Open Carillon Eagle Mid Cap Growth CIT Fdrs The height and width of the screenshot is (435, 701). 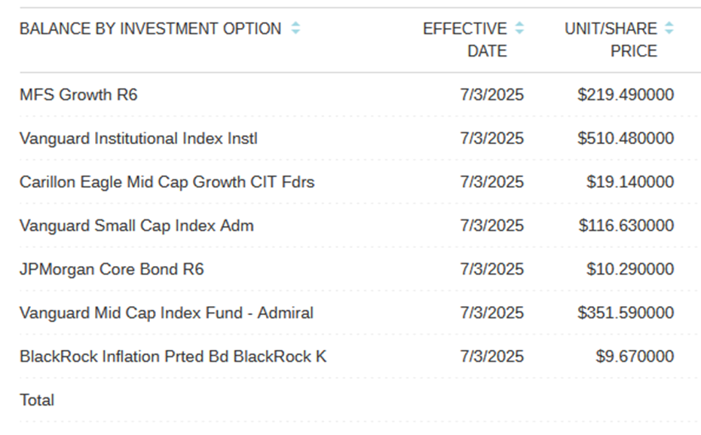(167, 182)
